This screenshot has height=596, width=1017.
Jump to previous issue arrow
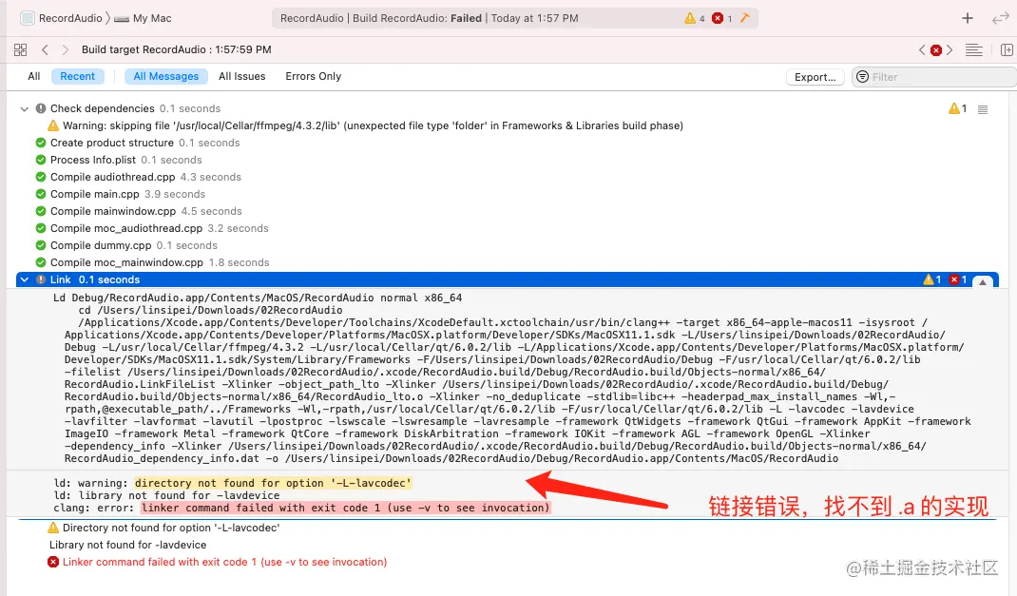click(922, 50)
